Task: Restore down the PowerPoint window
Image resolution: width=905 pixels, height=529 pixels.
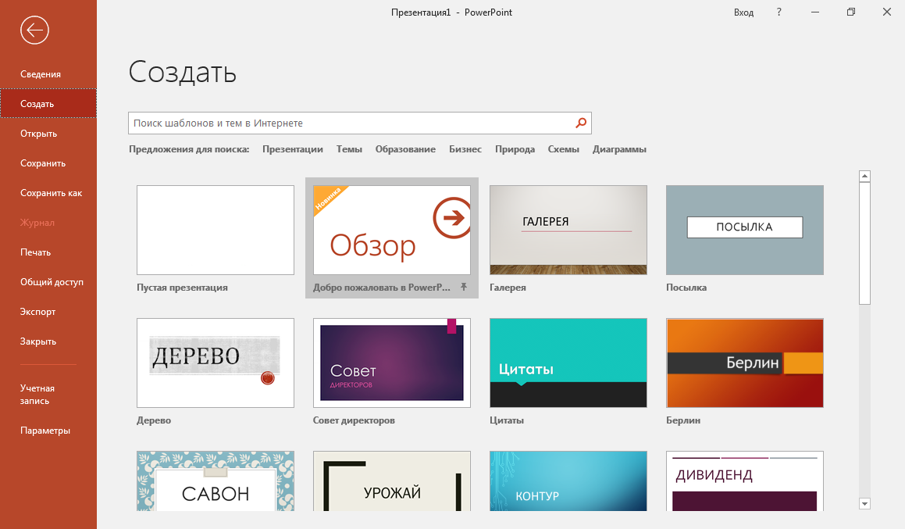Action: [x=851, y=13]
